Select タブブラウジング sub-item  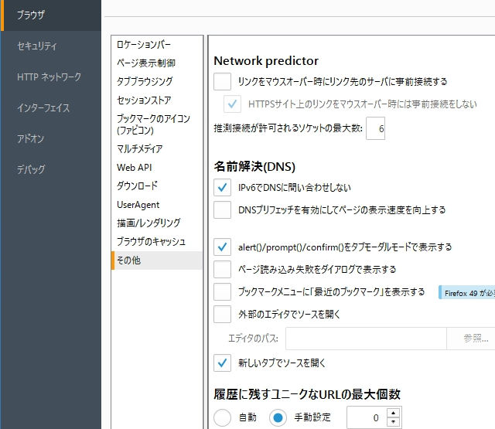157,81
